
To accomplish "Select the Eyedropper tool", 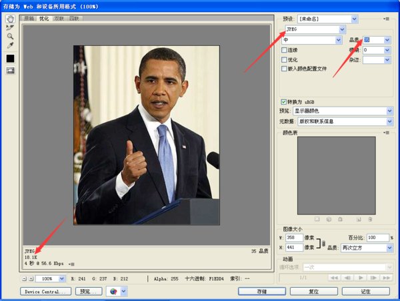I will click(10, 45).
